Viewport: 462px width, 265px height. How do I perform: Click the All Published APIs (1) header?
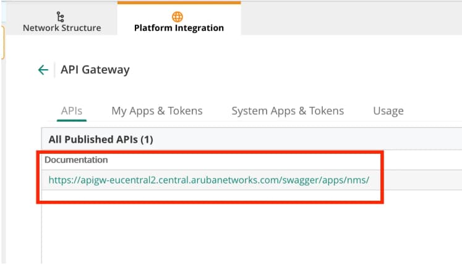[x=101, y=139]
